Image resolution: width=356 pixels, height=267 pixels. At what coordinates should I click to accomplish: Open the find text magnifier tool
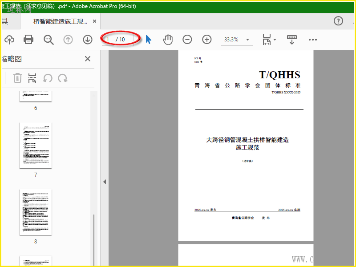coord(49,40)
